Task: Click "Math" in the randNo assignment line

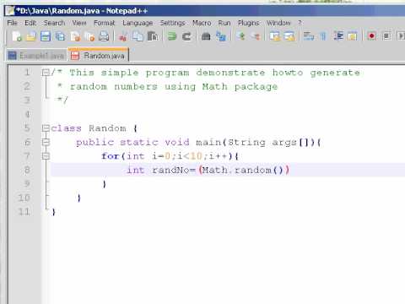Action: (215, 170)
